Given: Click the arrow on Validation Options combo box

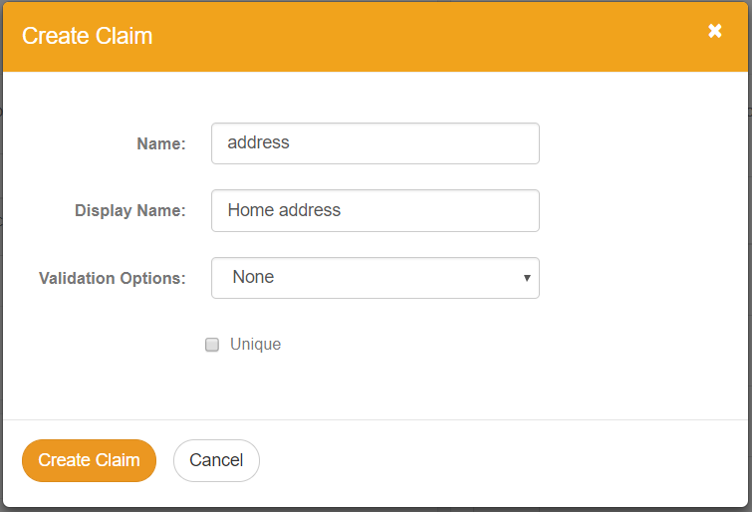Looking at the screenshot, I should [527, 278].
